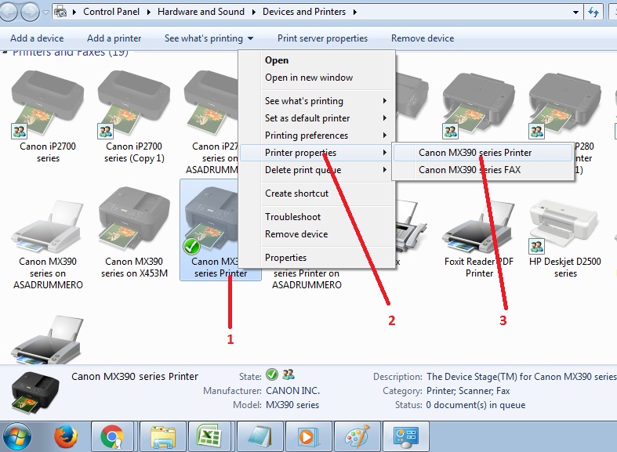Screen dimensions: 617x452
Task: Expand arrow after Hardware and Sound breadcrumb
Action: tap(254, 13)
